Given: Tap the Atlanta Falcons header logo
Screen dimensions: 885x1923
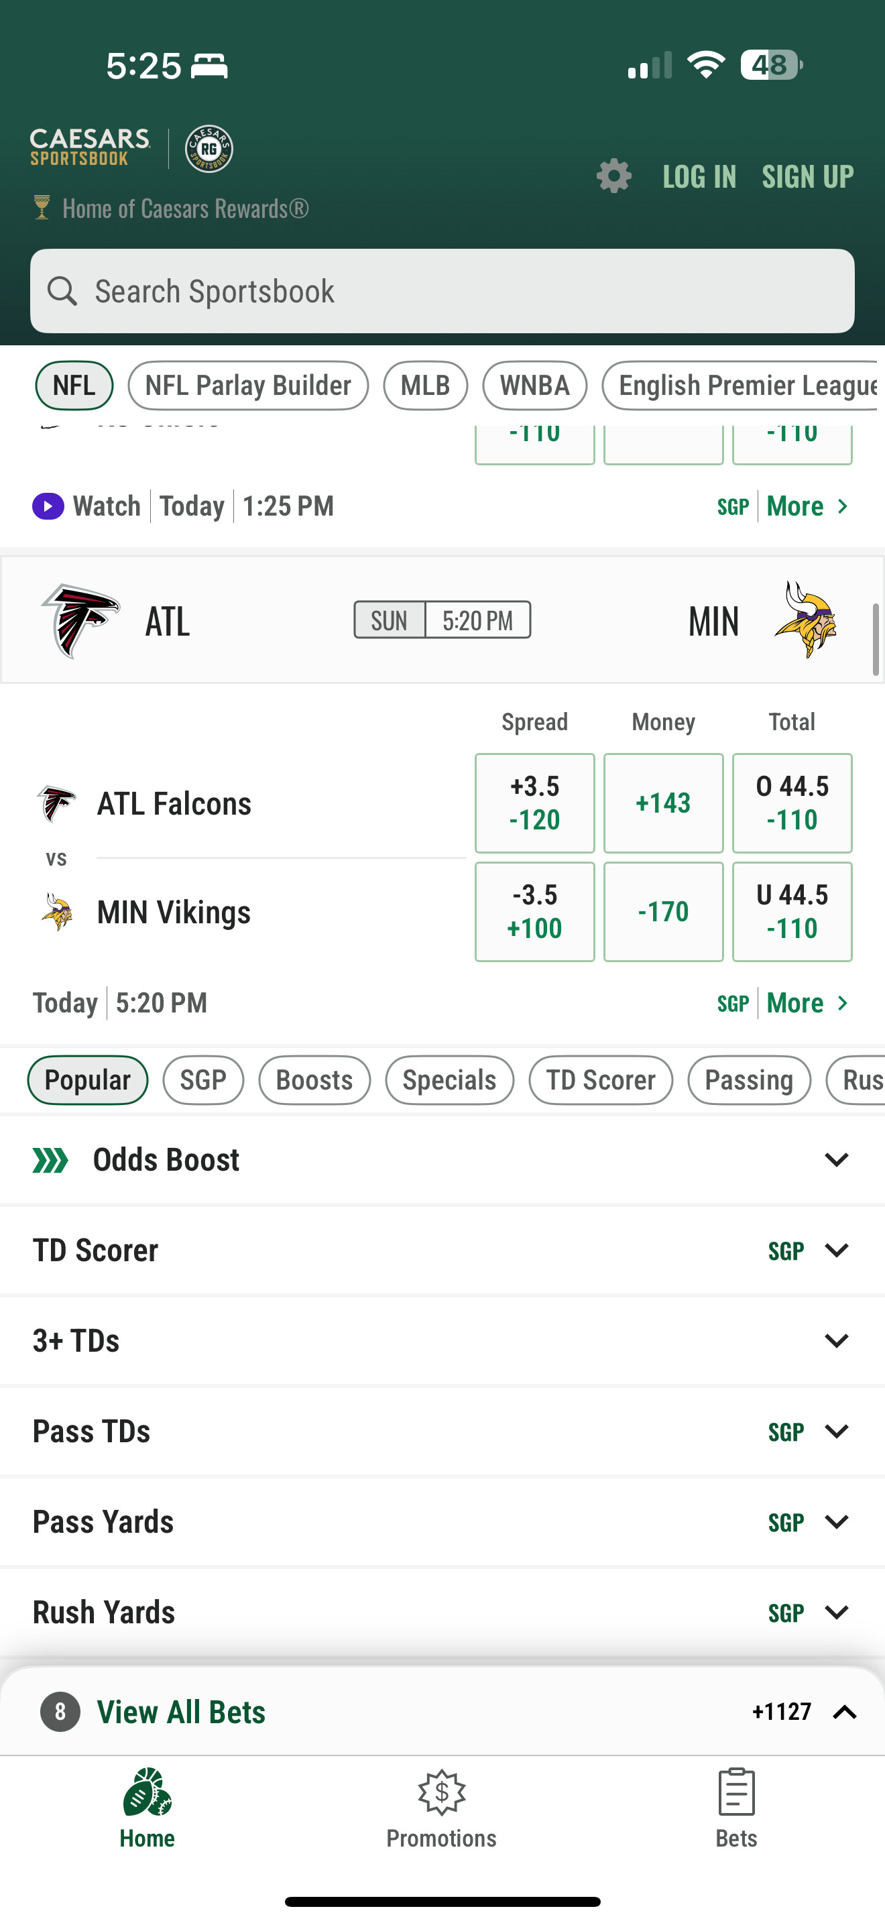Looking at the screenshot, I should tap(80, 620).
